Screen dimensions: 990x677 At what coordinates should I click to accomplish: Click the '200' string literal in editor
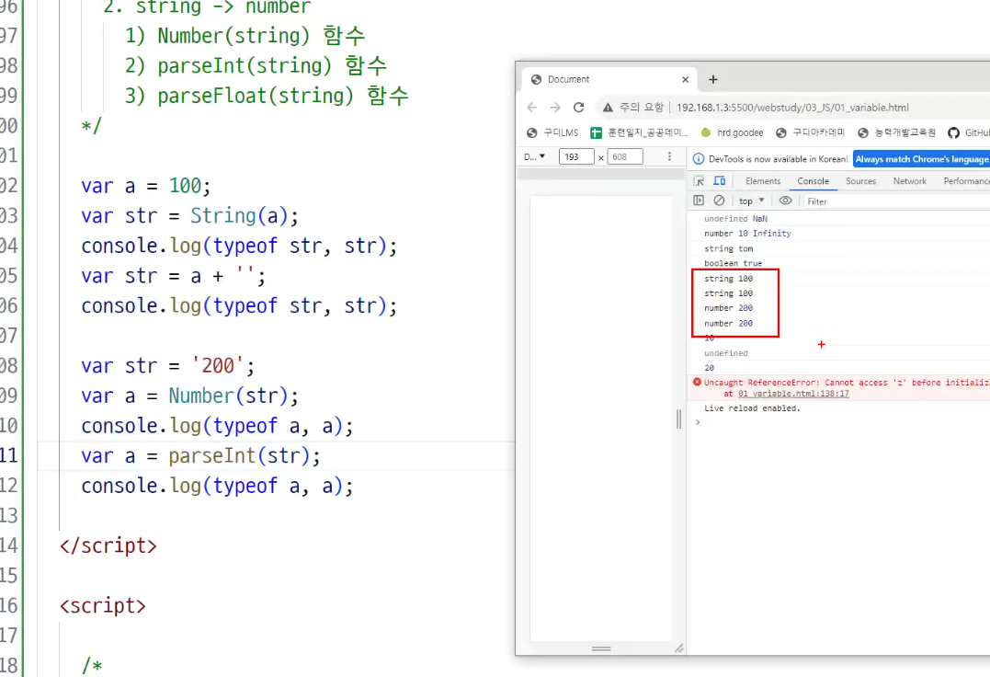click(x=217, y=366)
